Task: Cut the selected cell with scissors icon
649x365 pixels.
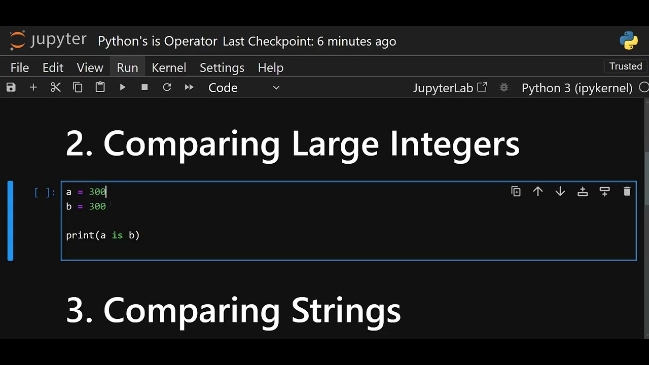Action: (x=56, y=88)
